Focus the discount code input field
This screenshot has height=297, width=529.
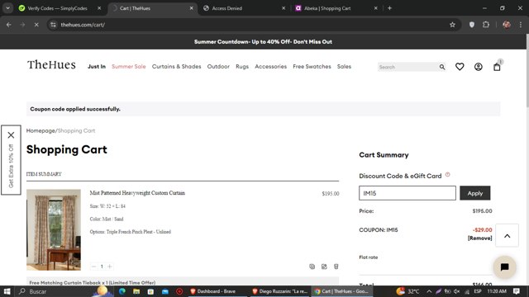pos(407,193)
